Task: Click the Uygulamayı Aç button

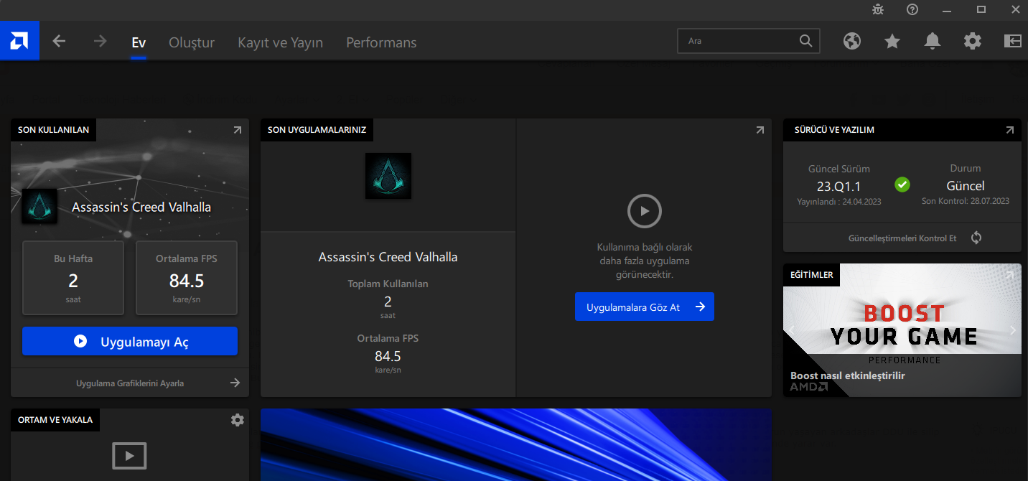Action: pos(130,341)
